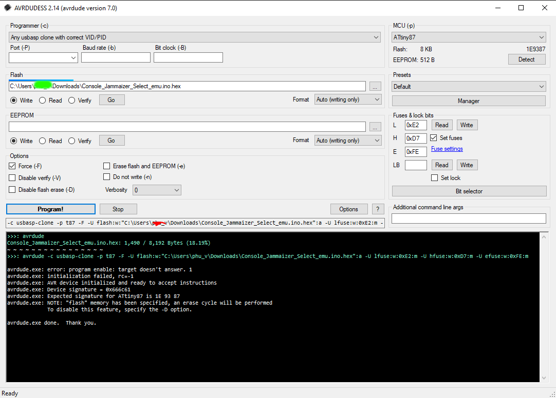This screenshot has width=556, height=398.
Task: Uncheck the Set fuses checkbox
Action: tap(434, 137)
